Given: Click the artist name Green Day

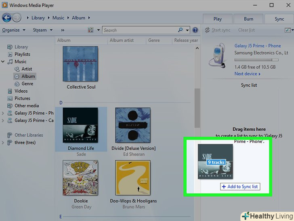Looking at the screenshot, I should (82, 207).
